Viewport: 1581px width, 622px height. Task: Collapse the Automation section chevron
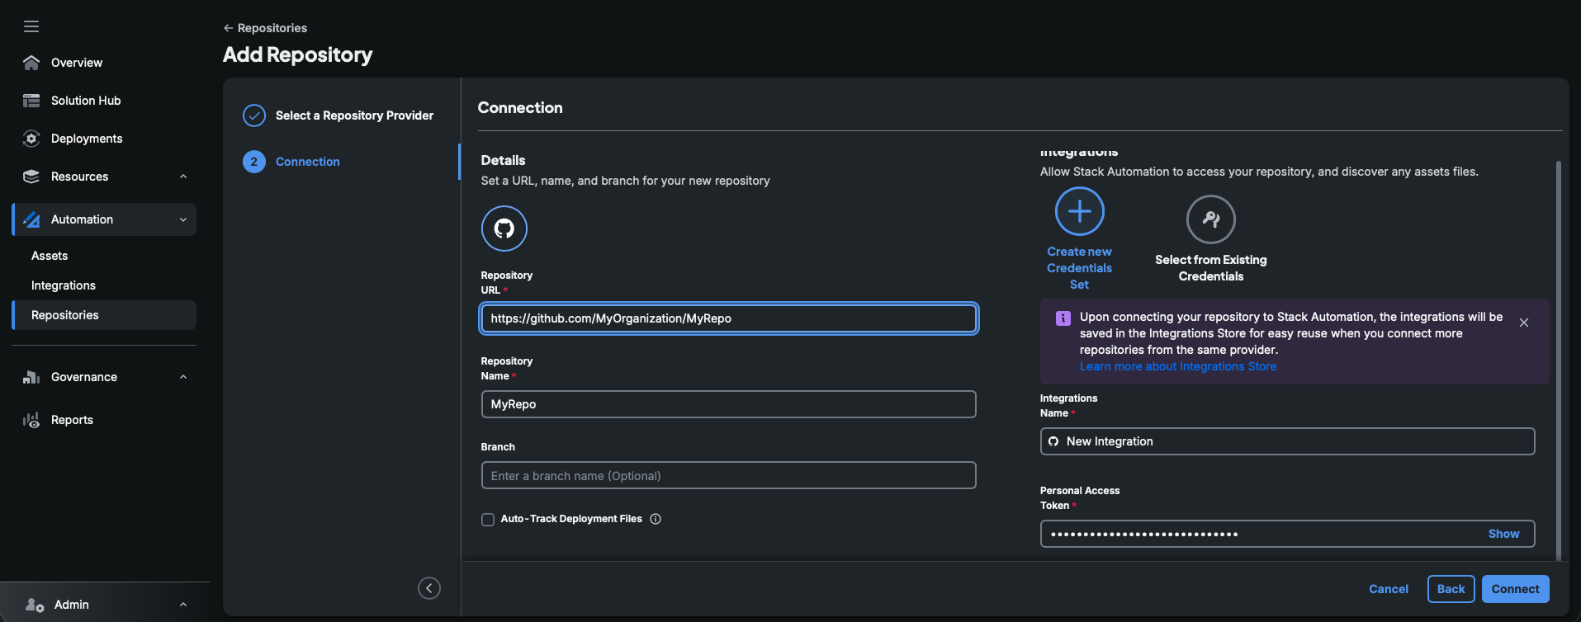183,219
